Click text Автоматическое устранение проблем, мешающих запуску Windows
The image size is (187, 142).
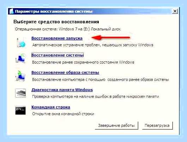coord(93,45)
